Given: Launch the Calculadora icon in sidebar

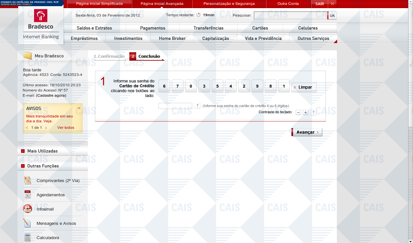Looking at the screenshot, I should coord(28,237).
